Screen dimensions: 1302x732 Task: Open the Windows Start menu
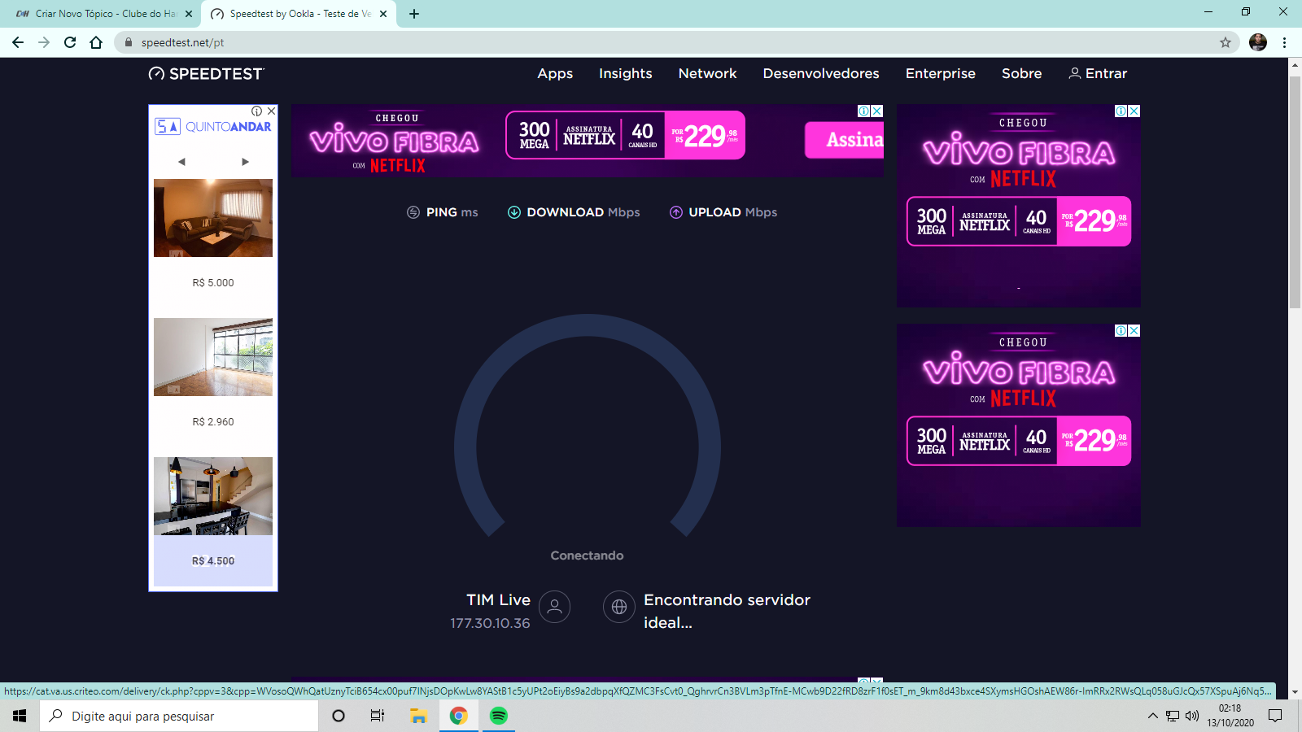[x=20, y=716]
